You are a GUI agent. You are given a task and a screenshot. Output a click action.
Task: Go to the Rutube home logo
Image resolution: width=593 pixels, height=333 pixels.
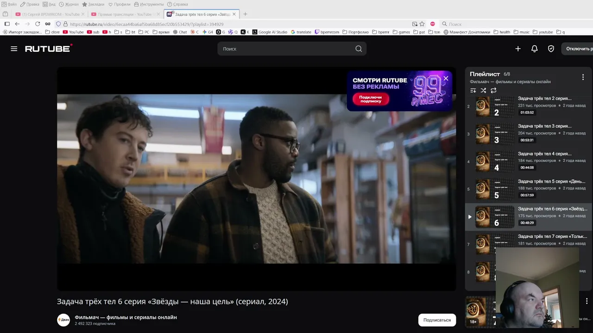[x=49, y=48]
